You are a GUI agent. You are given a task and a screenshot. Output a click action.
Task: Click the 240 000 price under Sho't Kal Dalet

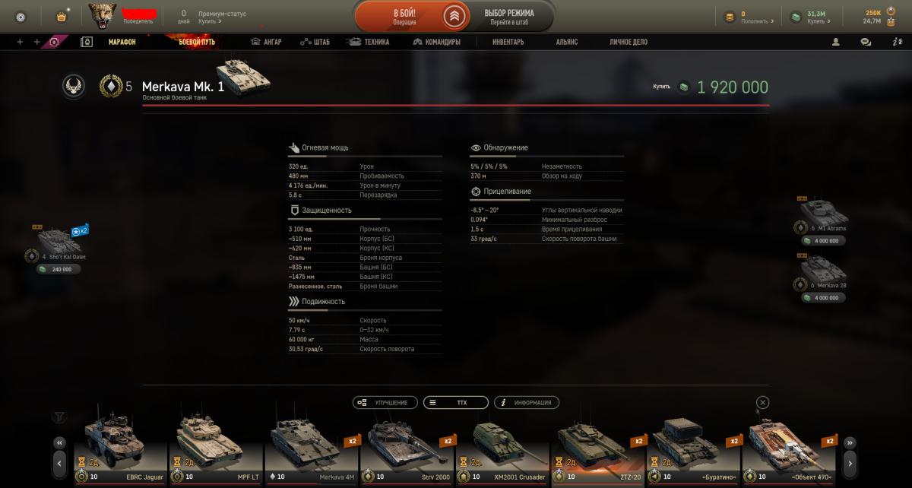click(59, 269)
